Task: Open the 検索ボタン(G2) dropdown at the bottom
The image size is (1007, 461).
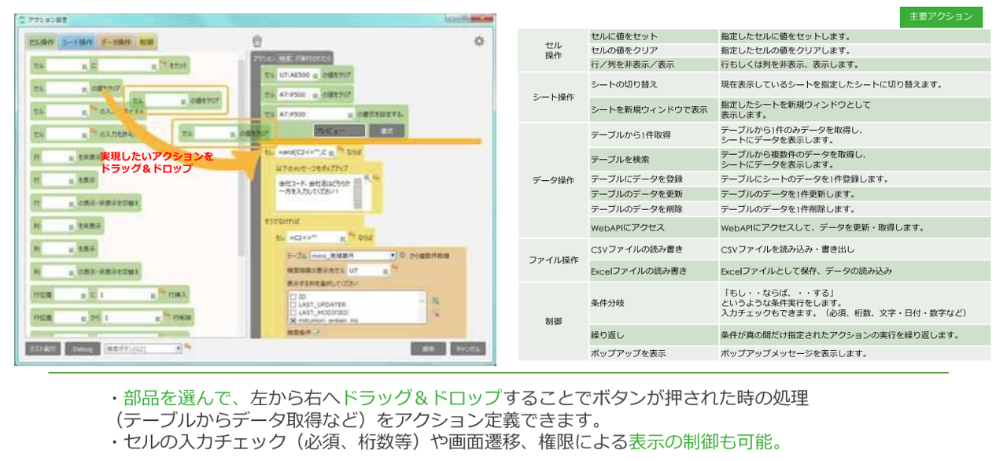Action: click(x=143, y=348)
